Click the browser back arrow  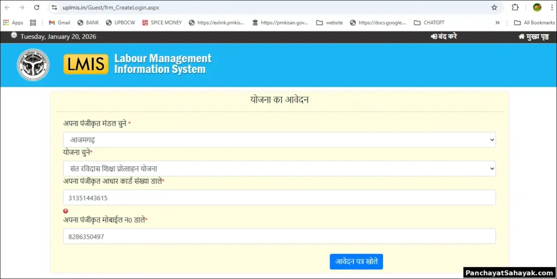[x=7, y=8]
